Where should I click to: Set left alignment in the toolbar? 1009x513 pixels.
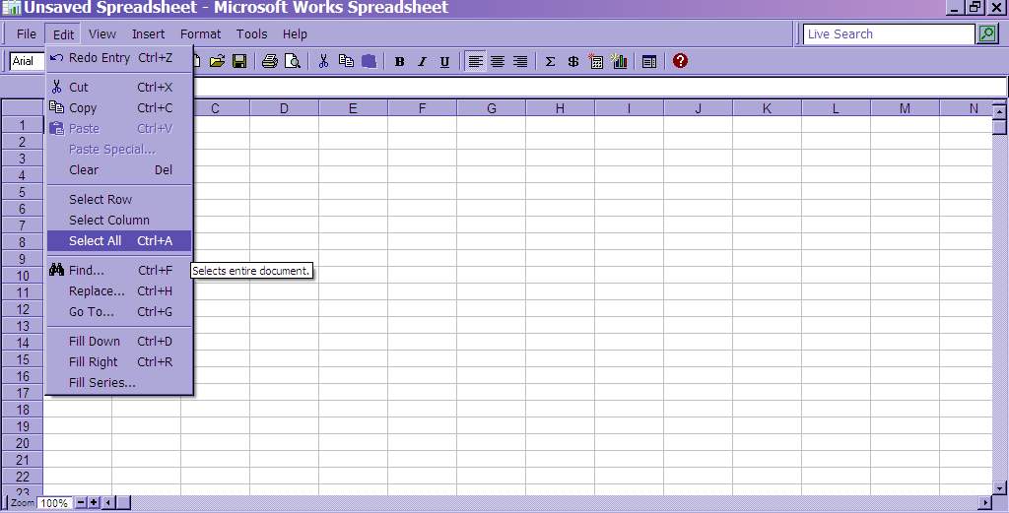[475, 62]
